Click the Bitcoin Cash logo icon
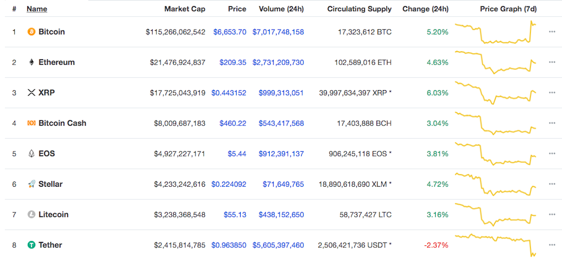The image size is (562, 260). coord(31,123)
